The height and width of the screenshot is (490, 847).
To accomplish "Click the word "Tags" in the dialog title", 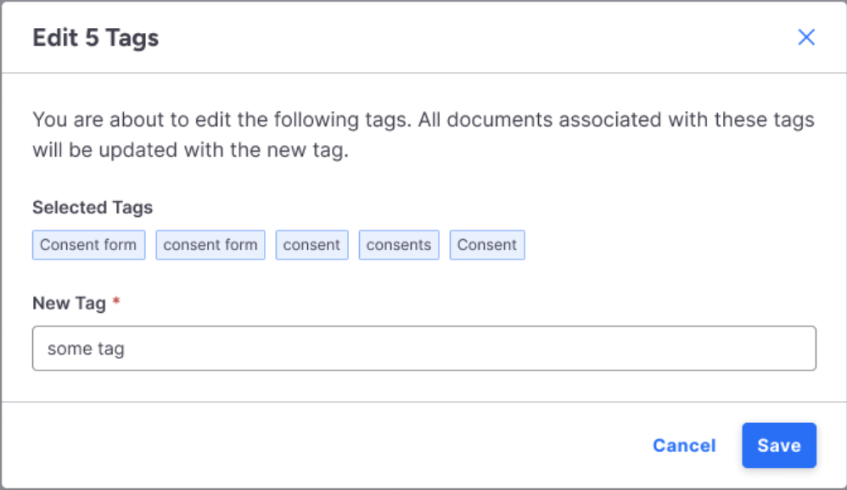I will tap(133, 38).
